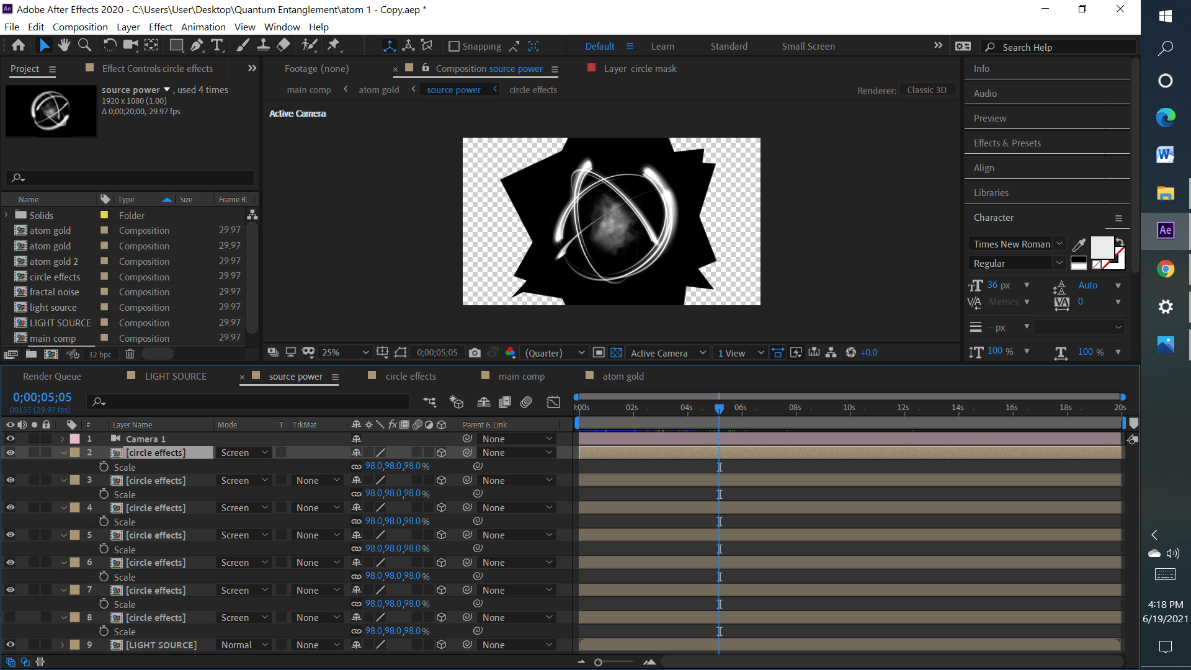
Task: Select the Clone Stamp tool
Action: coord(263,45)
